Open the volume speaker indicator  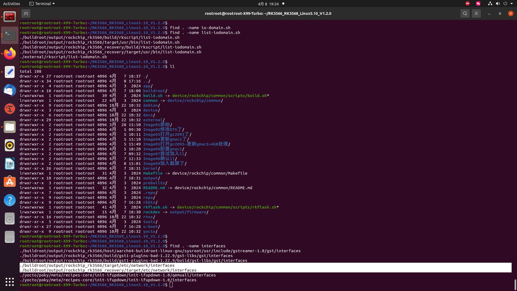tap(498, 4)
